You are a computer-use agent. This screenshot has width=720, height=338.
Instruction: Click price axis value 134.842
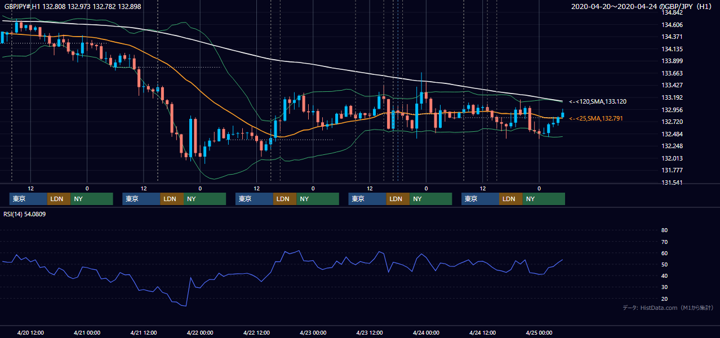point(672,12)
